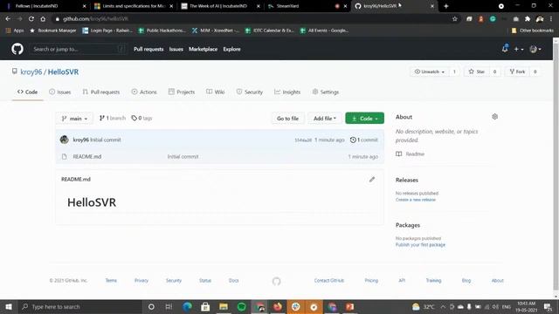Expand the Unwatch dropdown
Viewport: 559px width, 314px height.
pyautogui.click(x=429, y=72)
